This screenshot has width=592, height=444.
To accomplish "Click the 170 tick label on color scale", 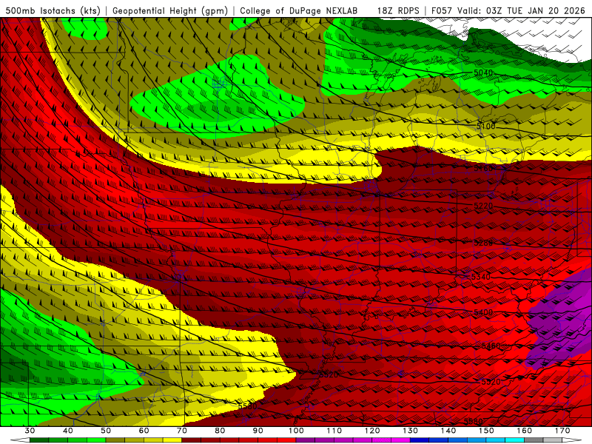I will (x=562, y=431).
